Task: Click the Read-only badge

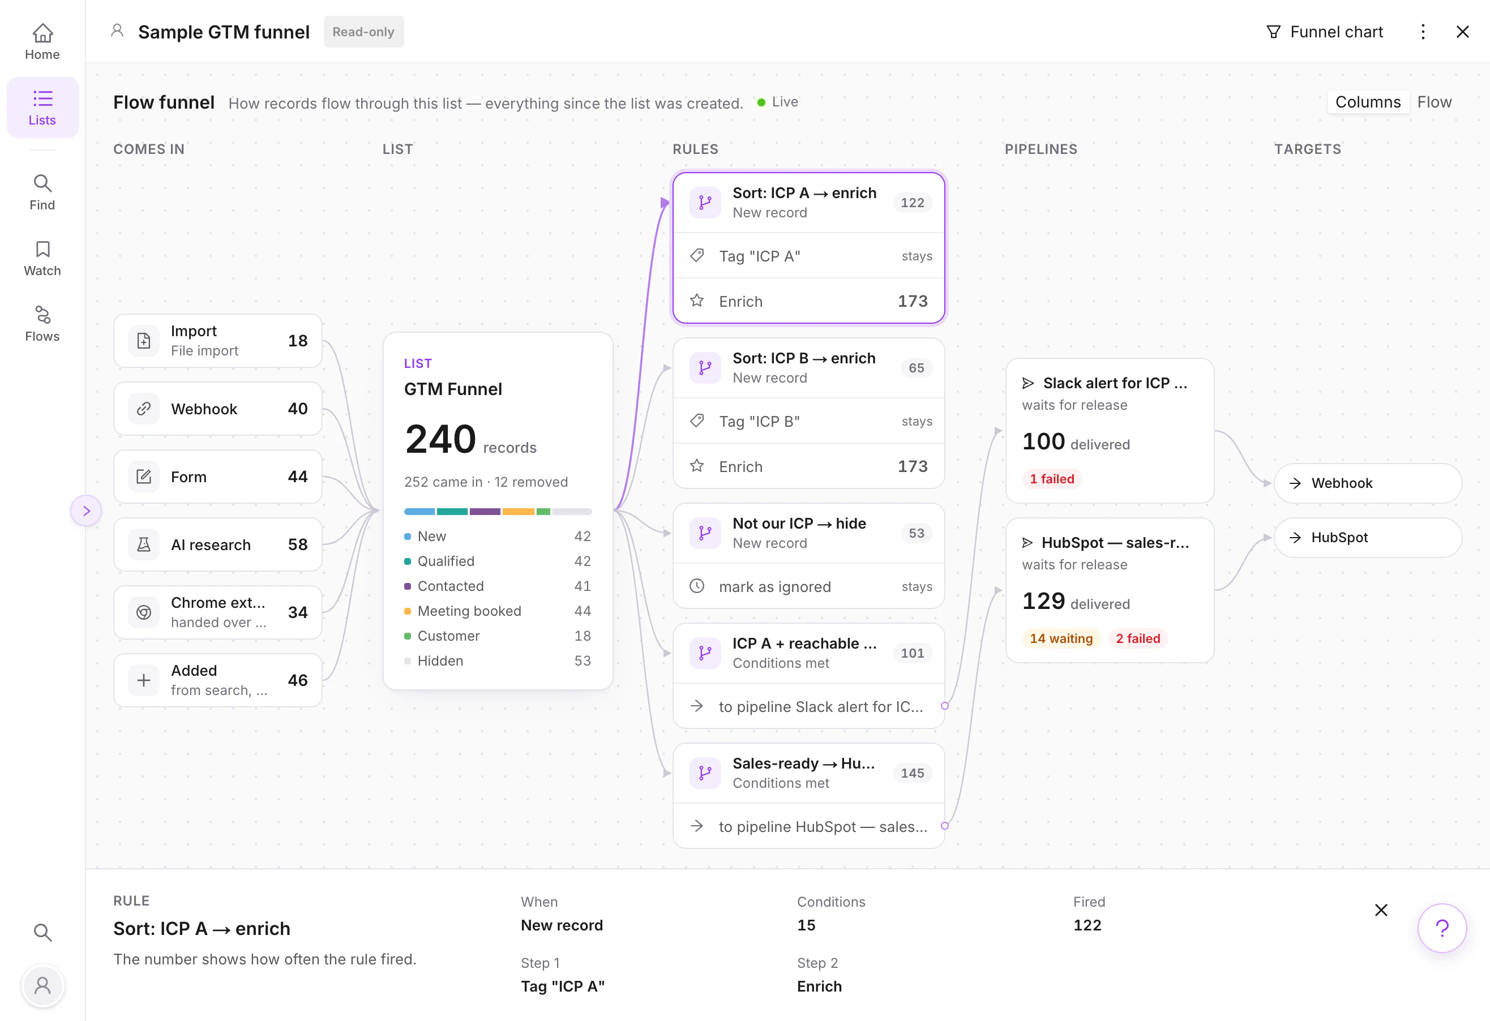Action: (x=363, y=32)
